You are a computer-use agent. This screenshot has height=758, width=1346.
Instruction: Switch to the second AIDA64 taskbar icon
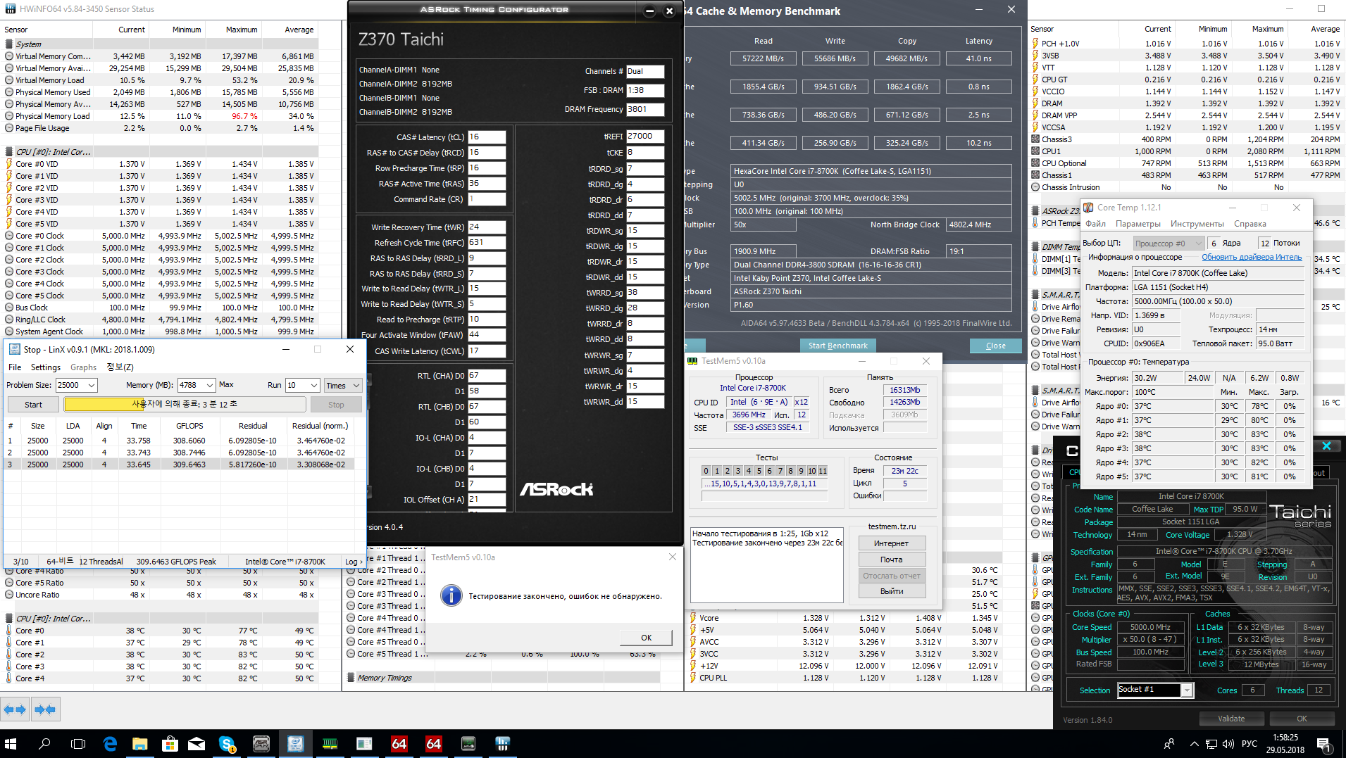[x=434, y=744]
